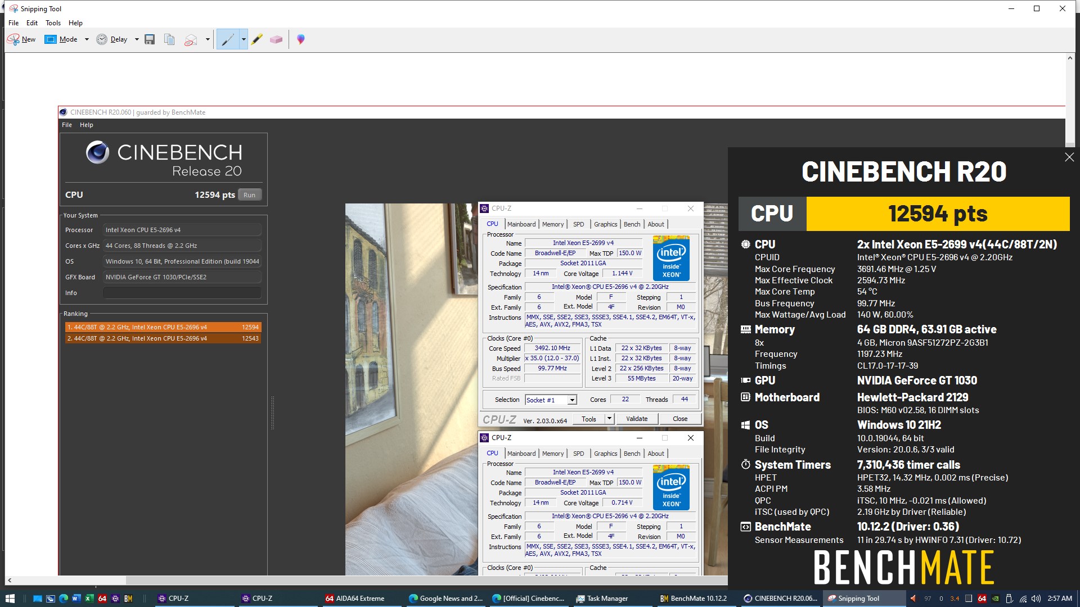Click the AIDA64 red 64 tray icon
The width and height of the screenshot is (1080, 607).
click(982, 599)
